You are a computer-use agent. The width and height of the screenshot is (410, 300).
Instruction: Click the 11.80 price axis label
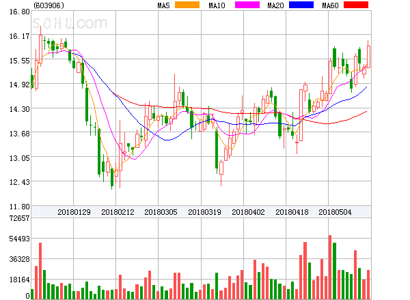(x=20, y=207)
